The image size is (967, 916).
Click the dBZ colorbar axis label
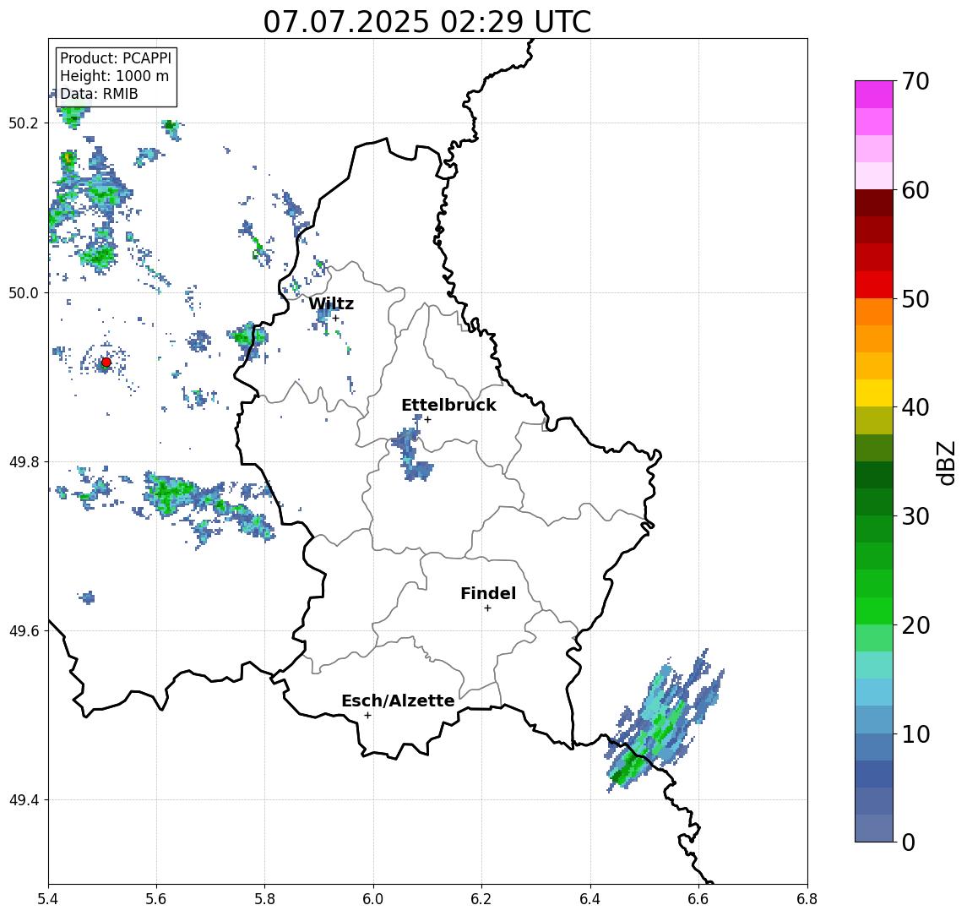point(947,461)
